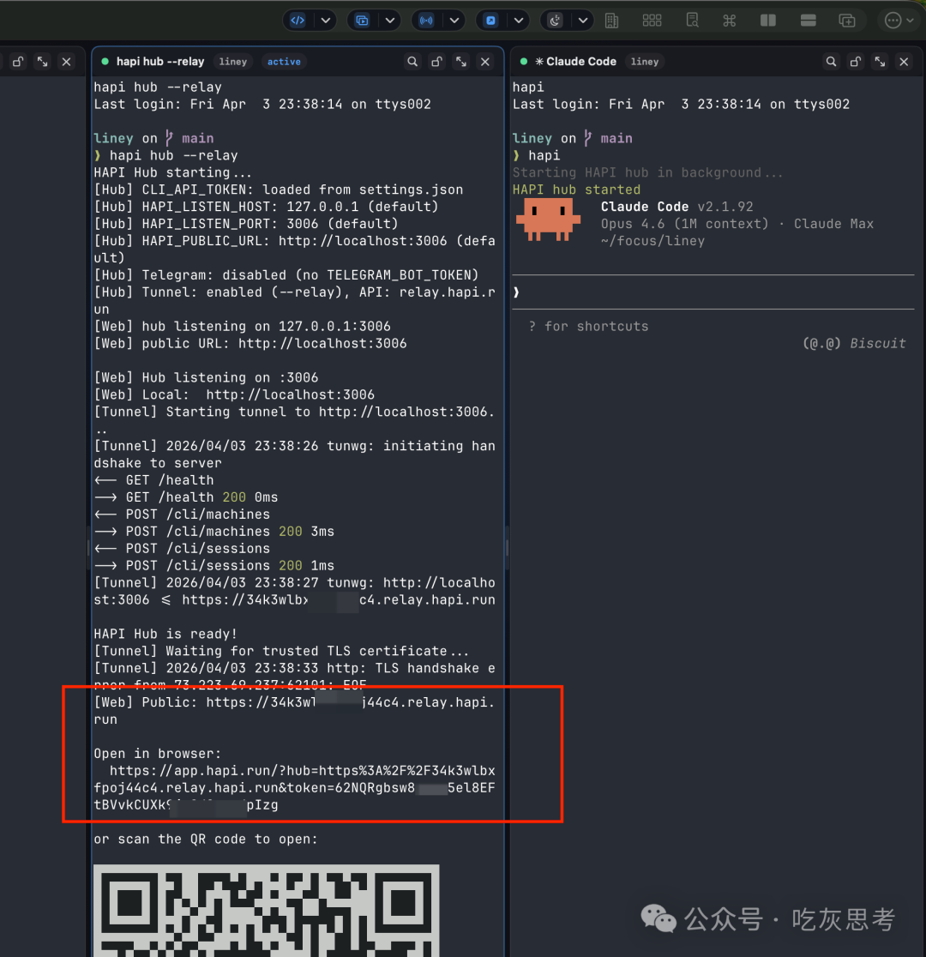Click the screen play toolbar icon
The width and height of the screenshot is (926, 957).
click(x=362, y=20)
